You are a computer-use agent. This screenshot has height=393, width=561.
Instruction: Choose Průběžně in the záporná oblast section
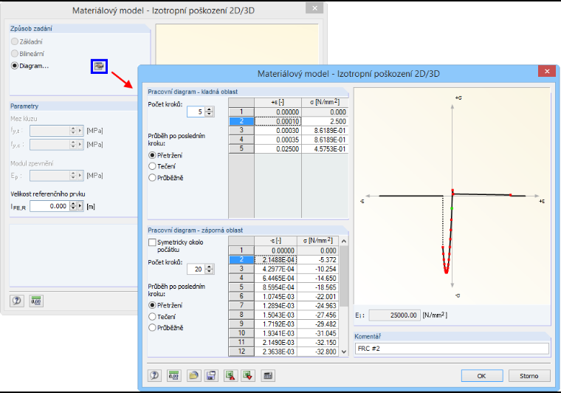(x=152, y=327)
